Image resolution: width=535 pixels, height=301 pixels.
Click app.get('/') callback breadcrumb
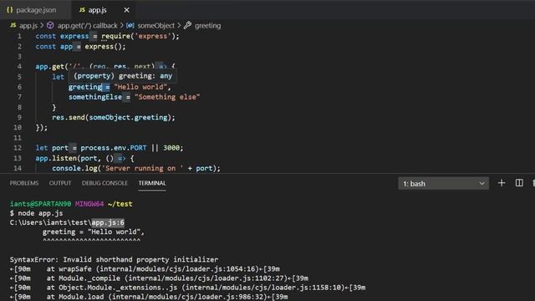coord(87,26)
